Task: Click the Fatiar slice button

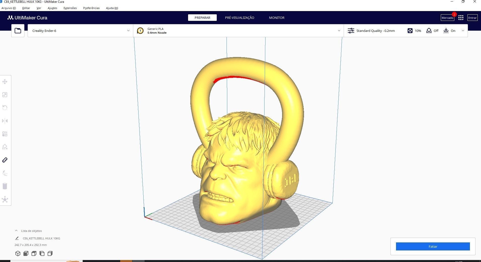Action: (433, 246)
